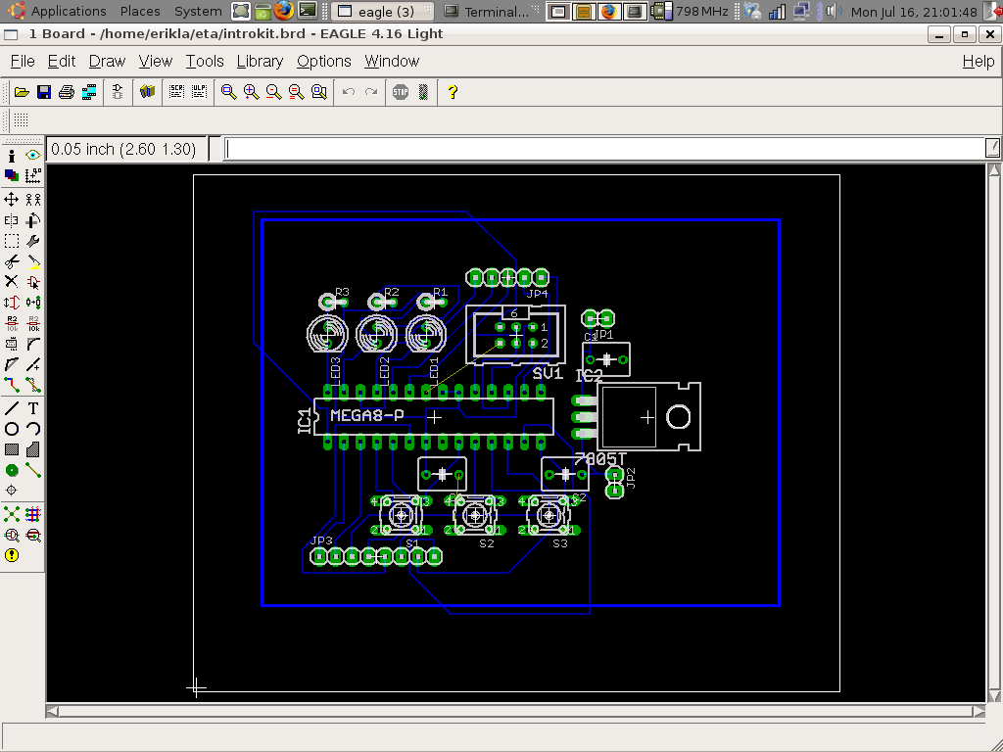Run a script with SCR button

click(x=176, y=92)
